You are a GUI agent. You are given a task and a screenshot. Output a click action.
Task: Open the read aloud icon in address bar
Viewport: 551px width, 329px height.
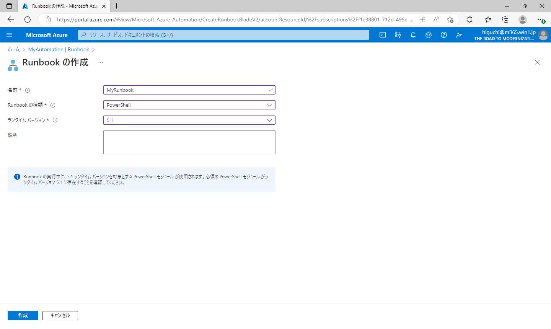436,20
